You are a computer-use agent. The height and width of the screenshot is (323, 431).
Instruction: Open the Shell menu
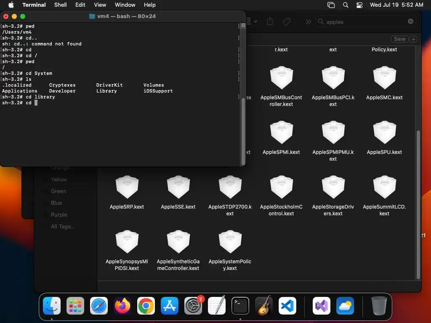[60, 5]
